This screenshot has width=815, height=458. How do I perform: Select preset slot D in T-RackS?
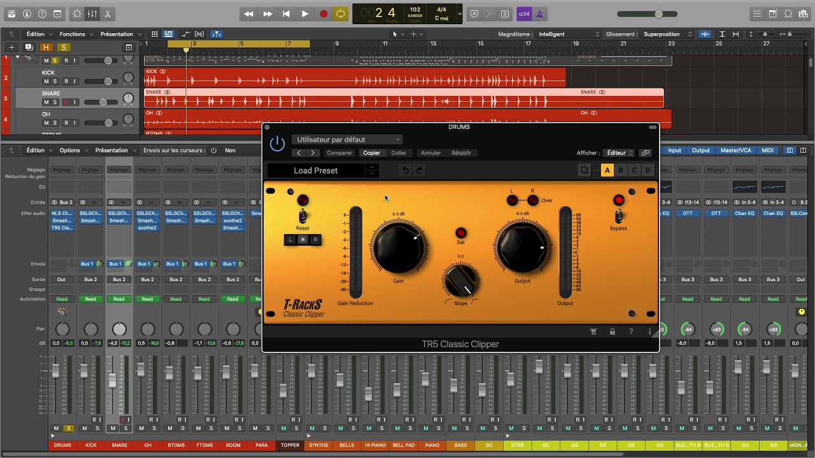648,170
